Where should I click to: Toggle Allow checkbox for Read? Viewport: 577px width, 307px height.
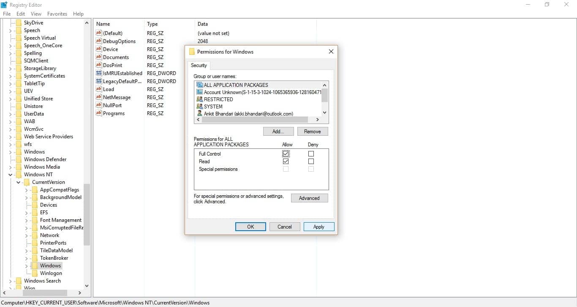point(286,162)
